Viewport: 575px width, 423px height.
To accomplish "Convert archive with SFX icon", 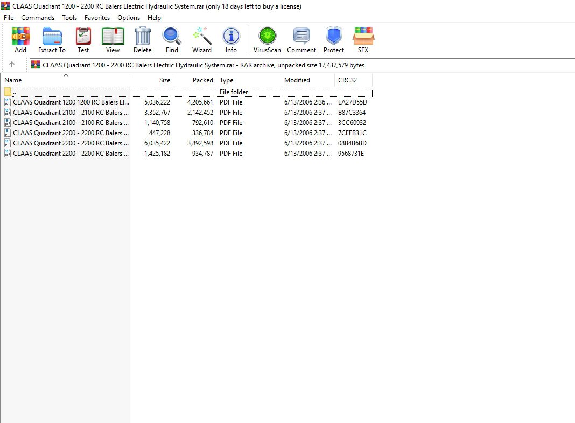I will [x=363, y=36].
